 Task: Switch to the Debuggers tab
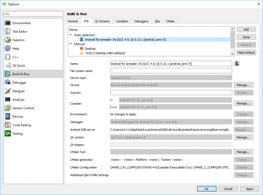(x=141, y=21)
